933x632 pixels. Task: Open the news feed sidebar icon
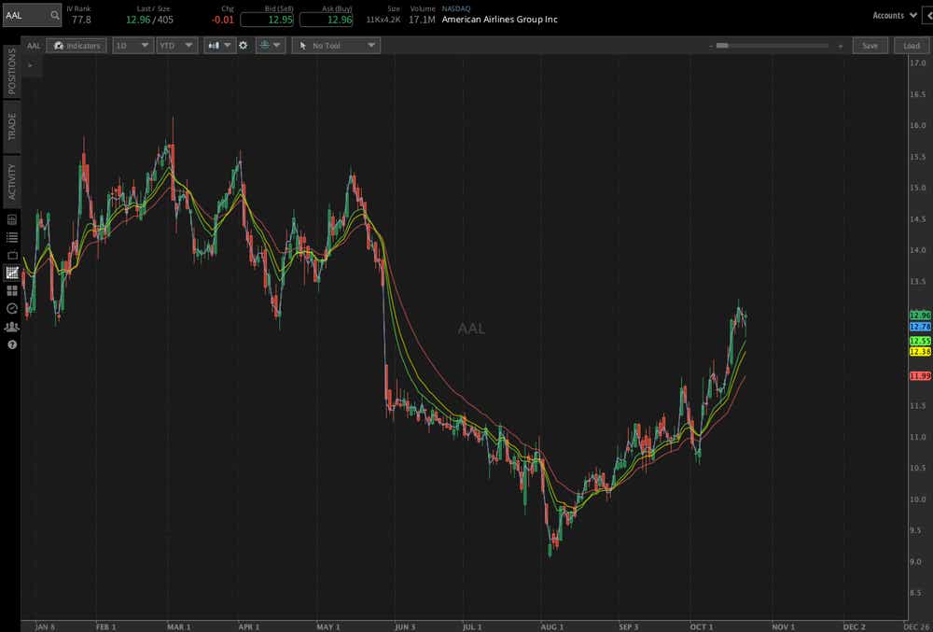[12, 219]
